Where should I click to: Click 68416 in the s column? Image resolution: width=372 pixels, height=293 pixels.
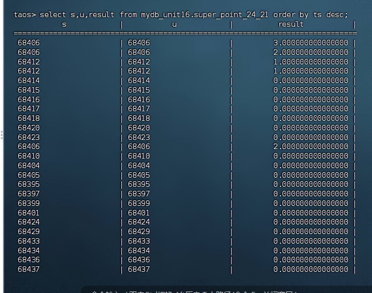point(29,100)
